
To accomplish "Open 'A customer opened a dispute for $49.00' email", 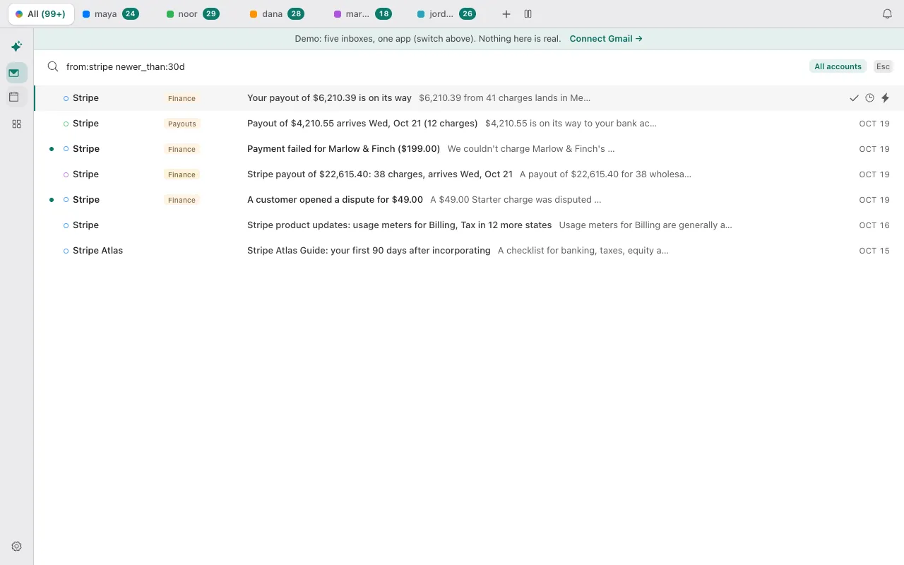I will tap(469, 200).
